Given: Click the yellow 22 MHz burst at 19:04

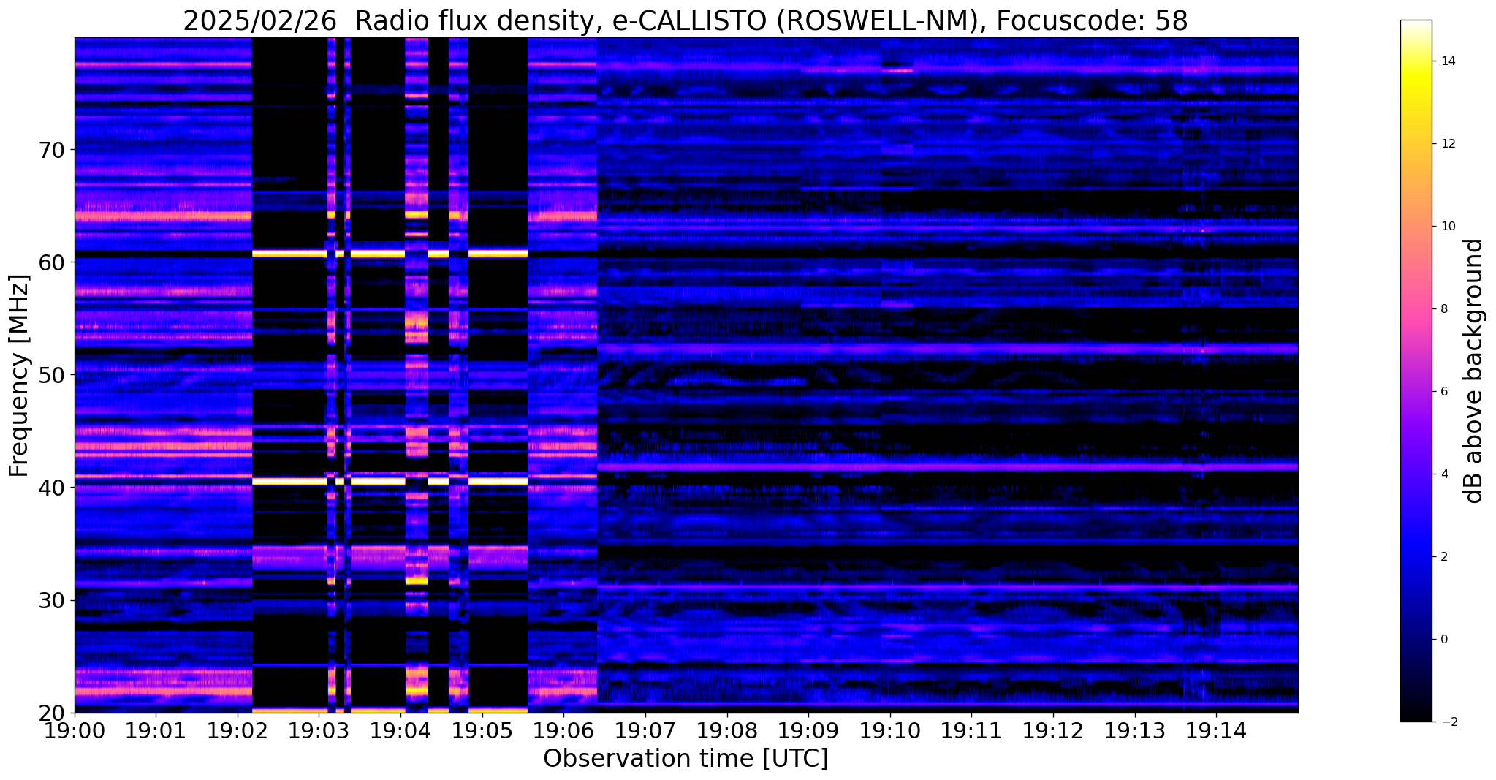Looking at the screenshot, I should click(416, 689).
